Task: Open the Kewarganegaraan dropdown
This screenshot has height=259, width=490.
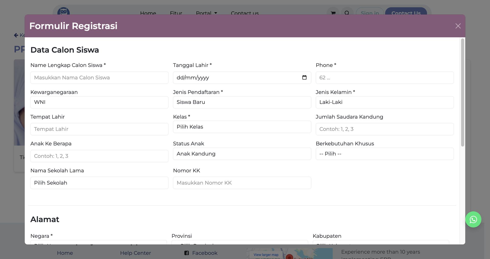Action: click(x=99, y=102)
